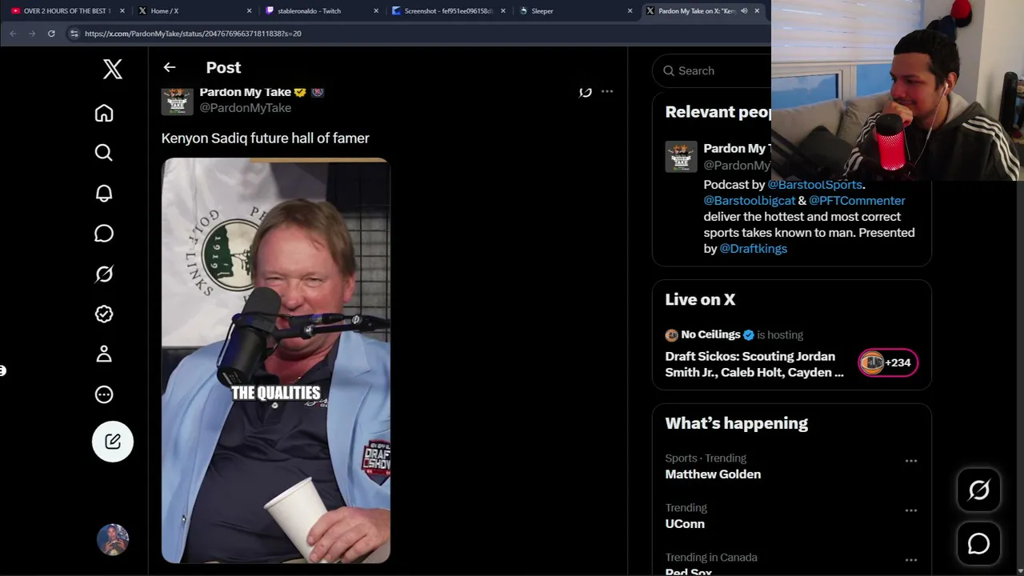Image resolution: width=1024 pixels, height=576 pixels.
Task: Open the Verified checkmark badge icon
Action: click(104, 314)
